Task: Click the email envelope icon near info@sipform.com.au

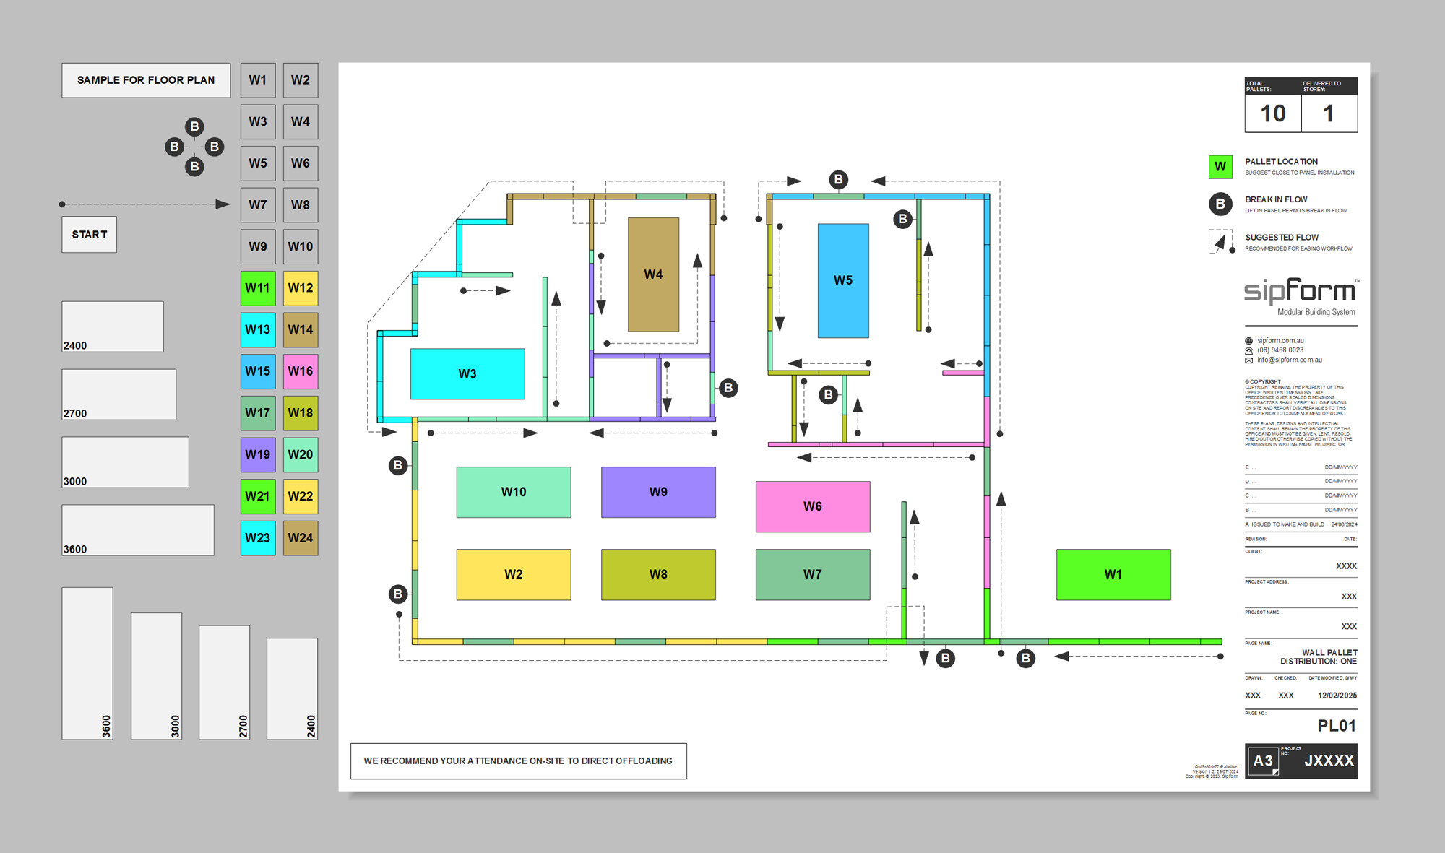Action: tap(1248, 360)
